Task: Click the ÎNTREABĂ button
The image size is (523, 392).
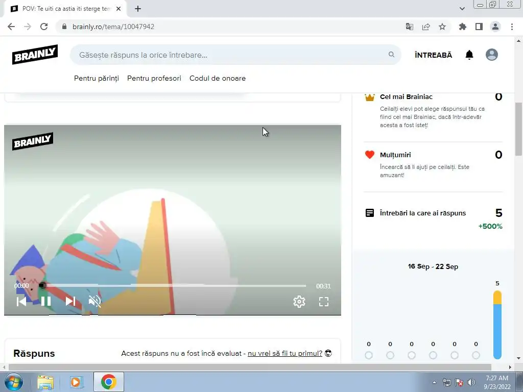Action: (433, 55)
